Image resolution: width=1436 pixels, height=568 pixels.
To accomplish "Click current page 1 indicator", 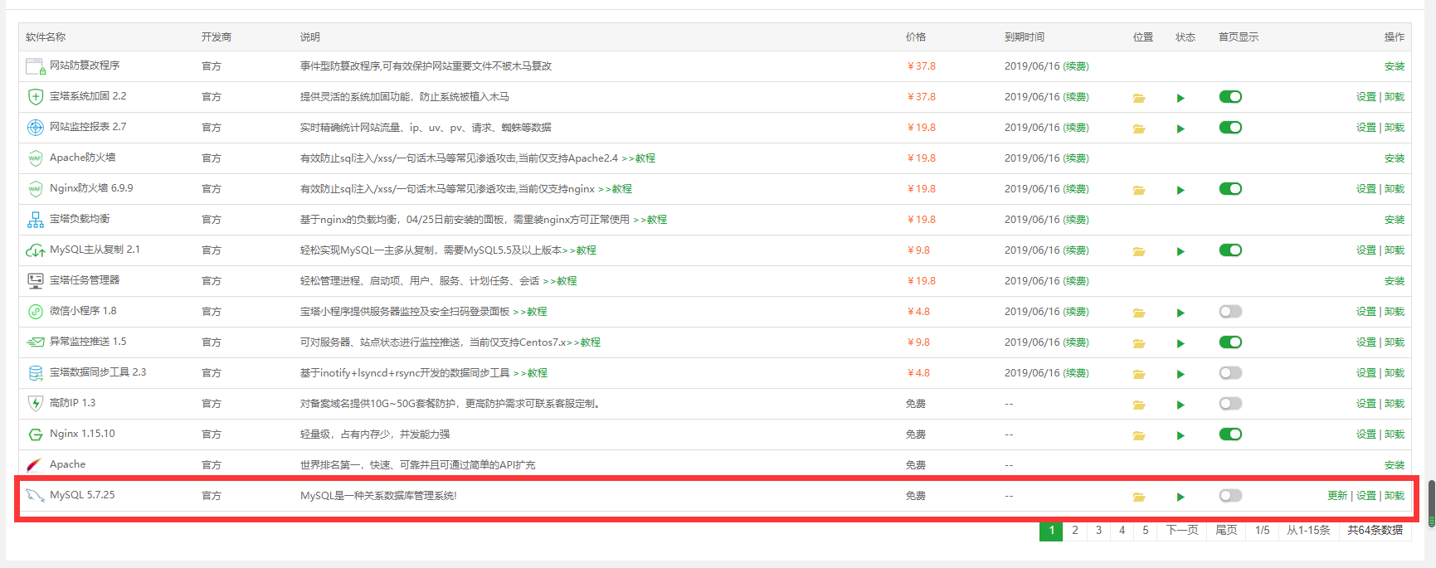I will (x=1051, y=531).
